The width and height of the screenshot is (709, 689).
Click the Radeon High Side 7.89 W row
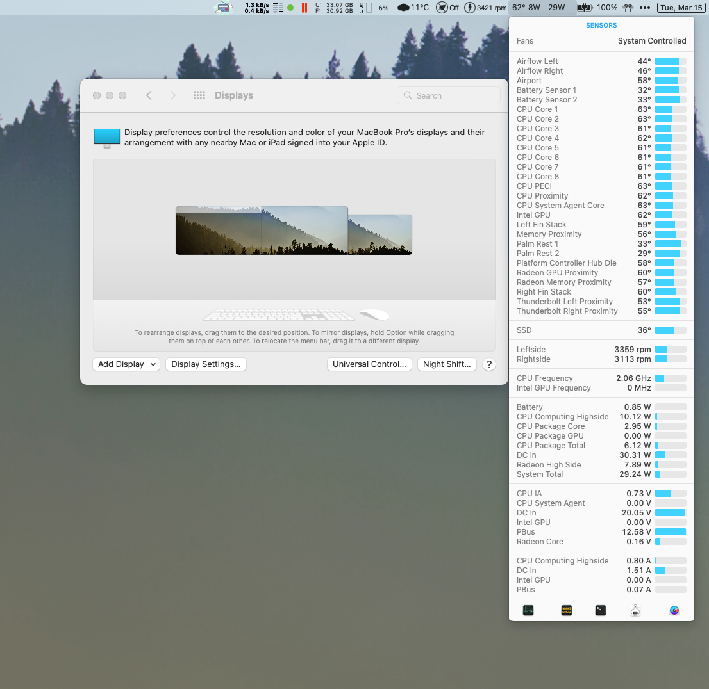click(x=601, y=465)
